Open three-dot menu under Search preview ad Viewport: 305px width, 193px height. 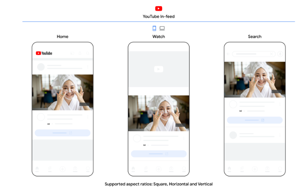click(280, 105)
